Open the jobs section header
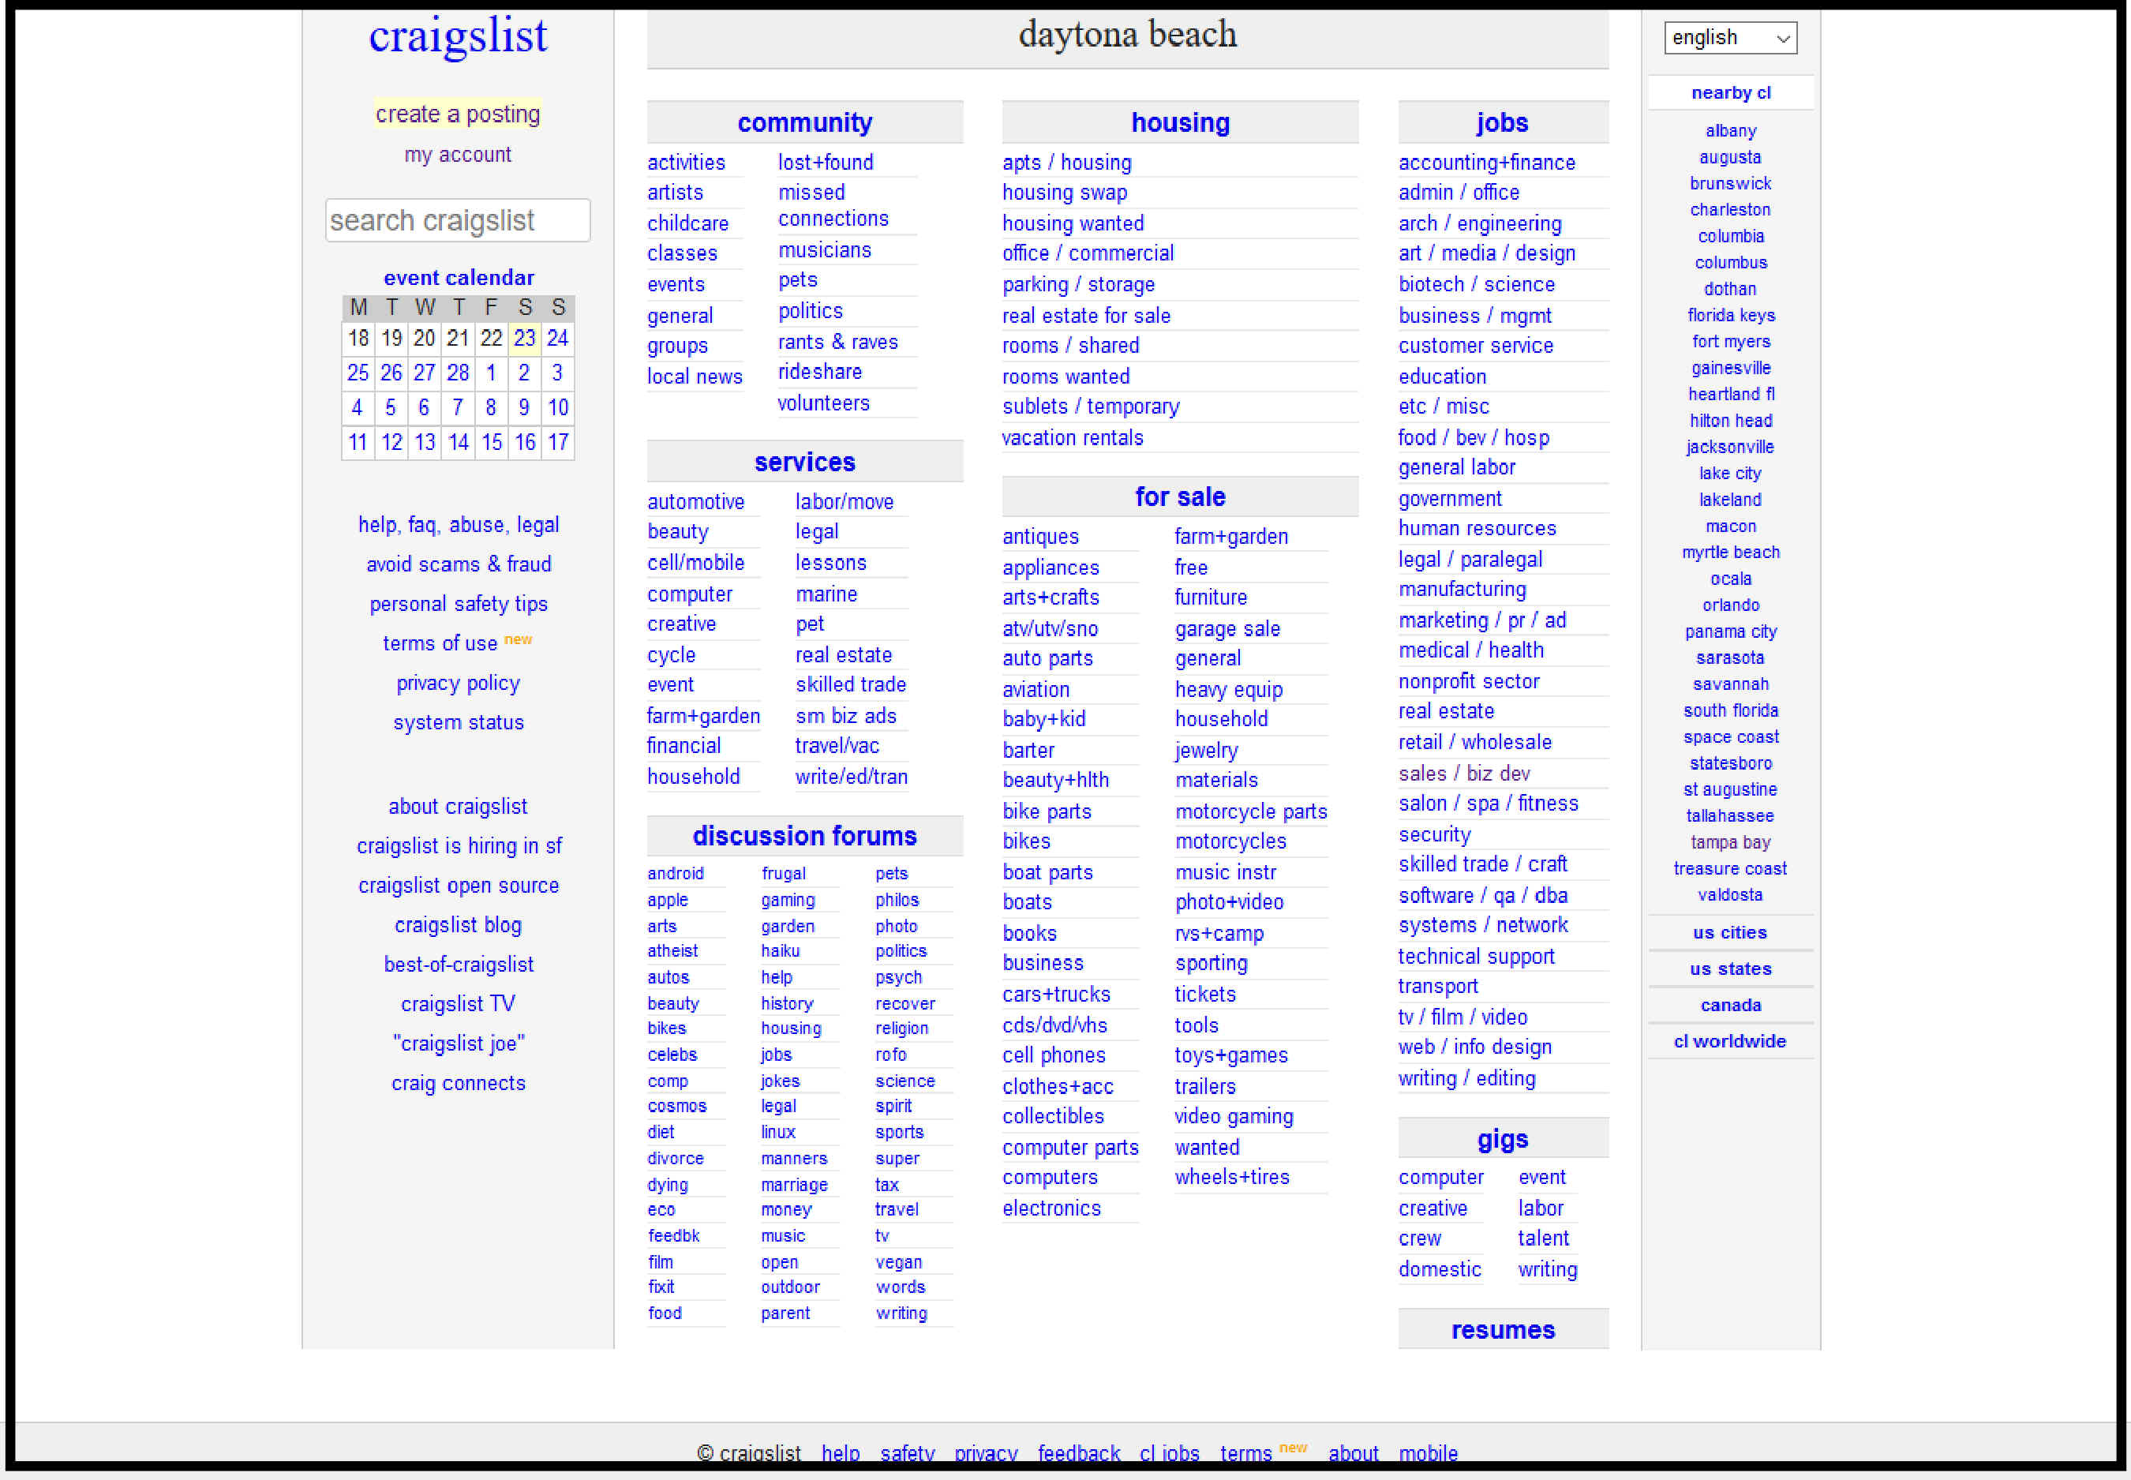Screen dimensions: 2131x1480 point(1502,122)
